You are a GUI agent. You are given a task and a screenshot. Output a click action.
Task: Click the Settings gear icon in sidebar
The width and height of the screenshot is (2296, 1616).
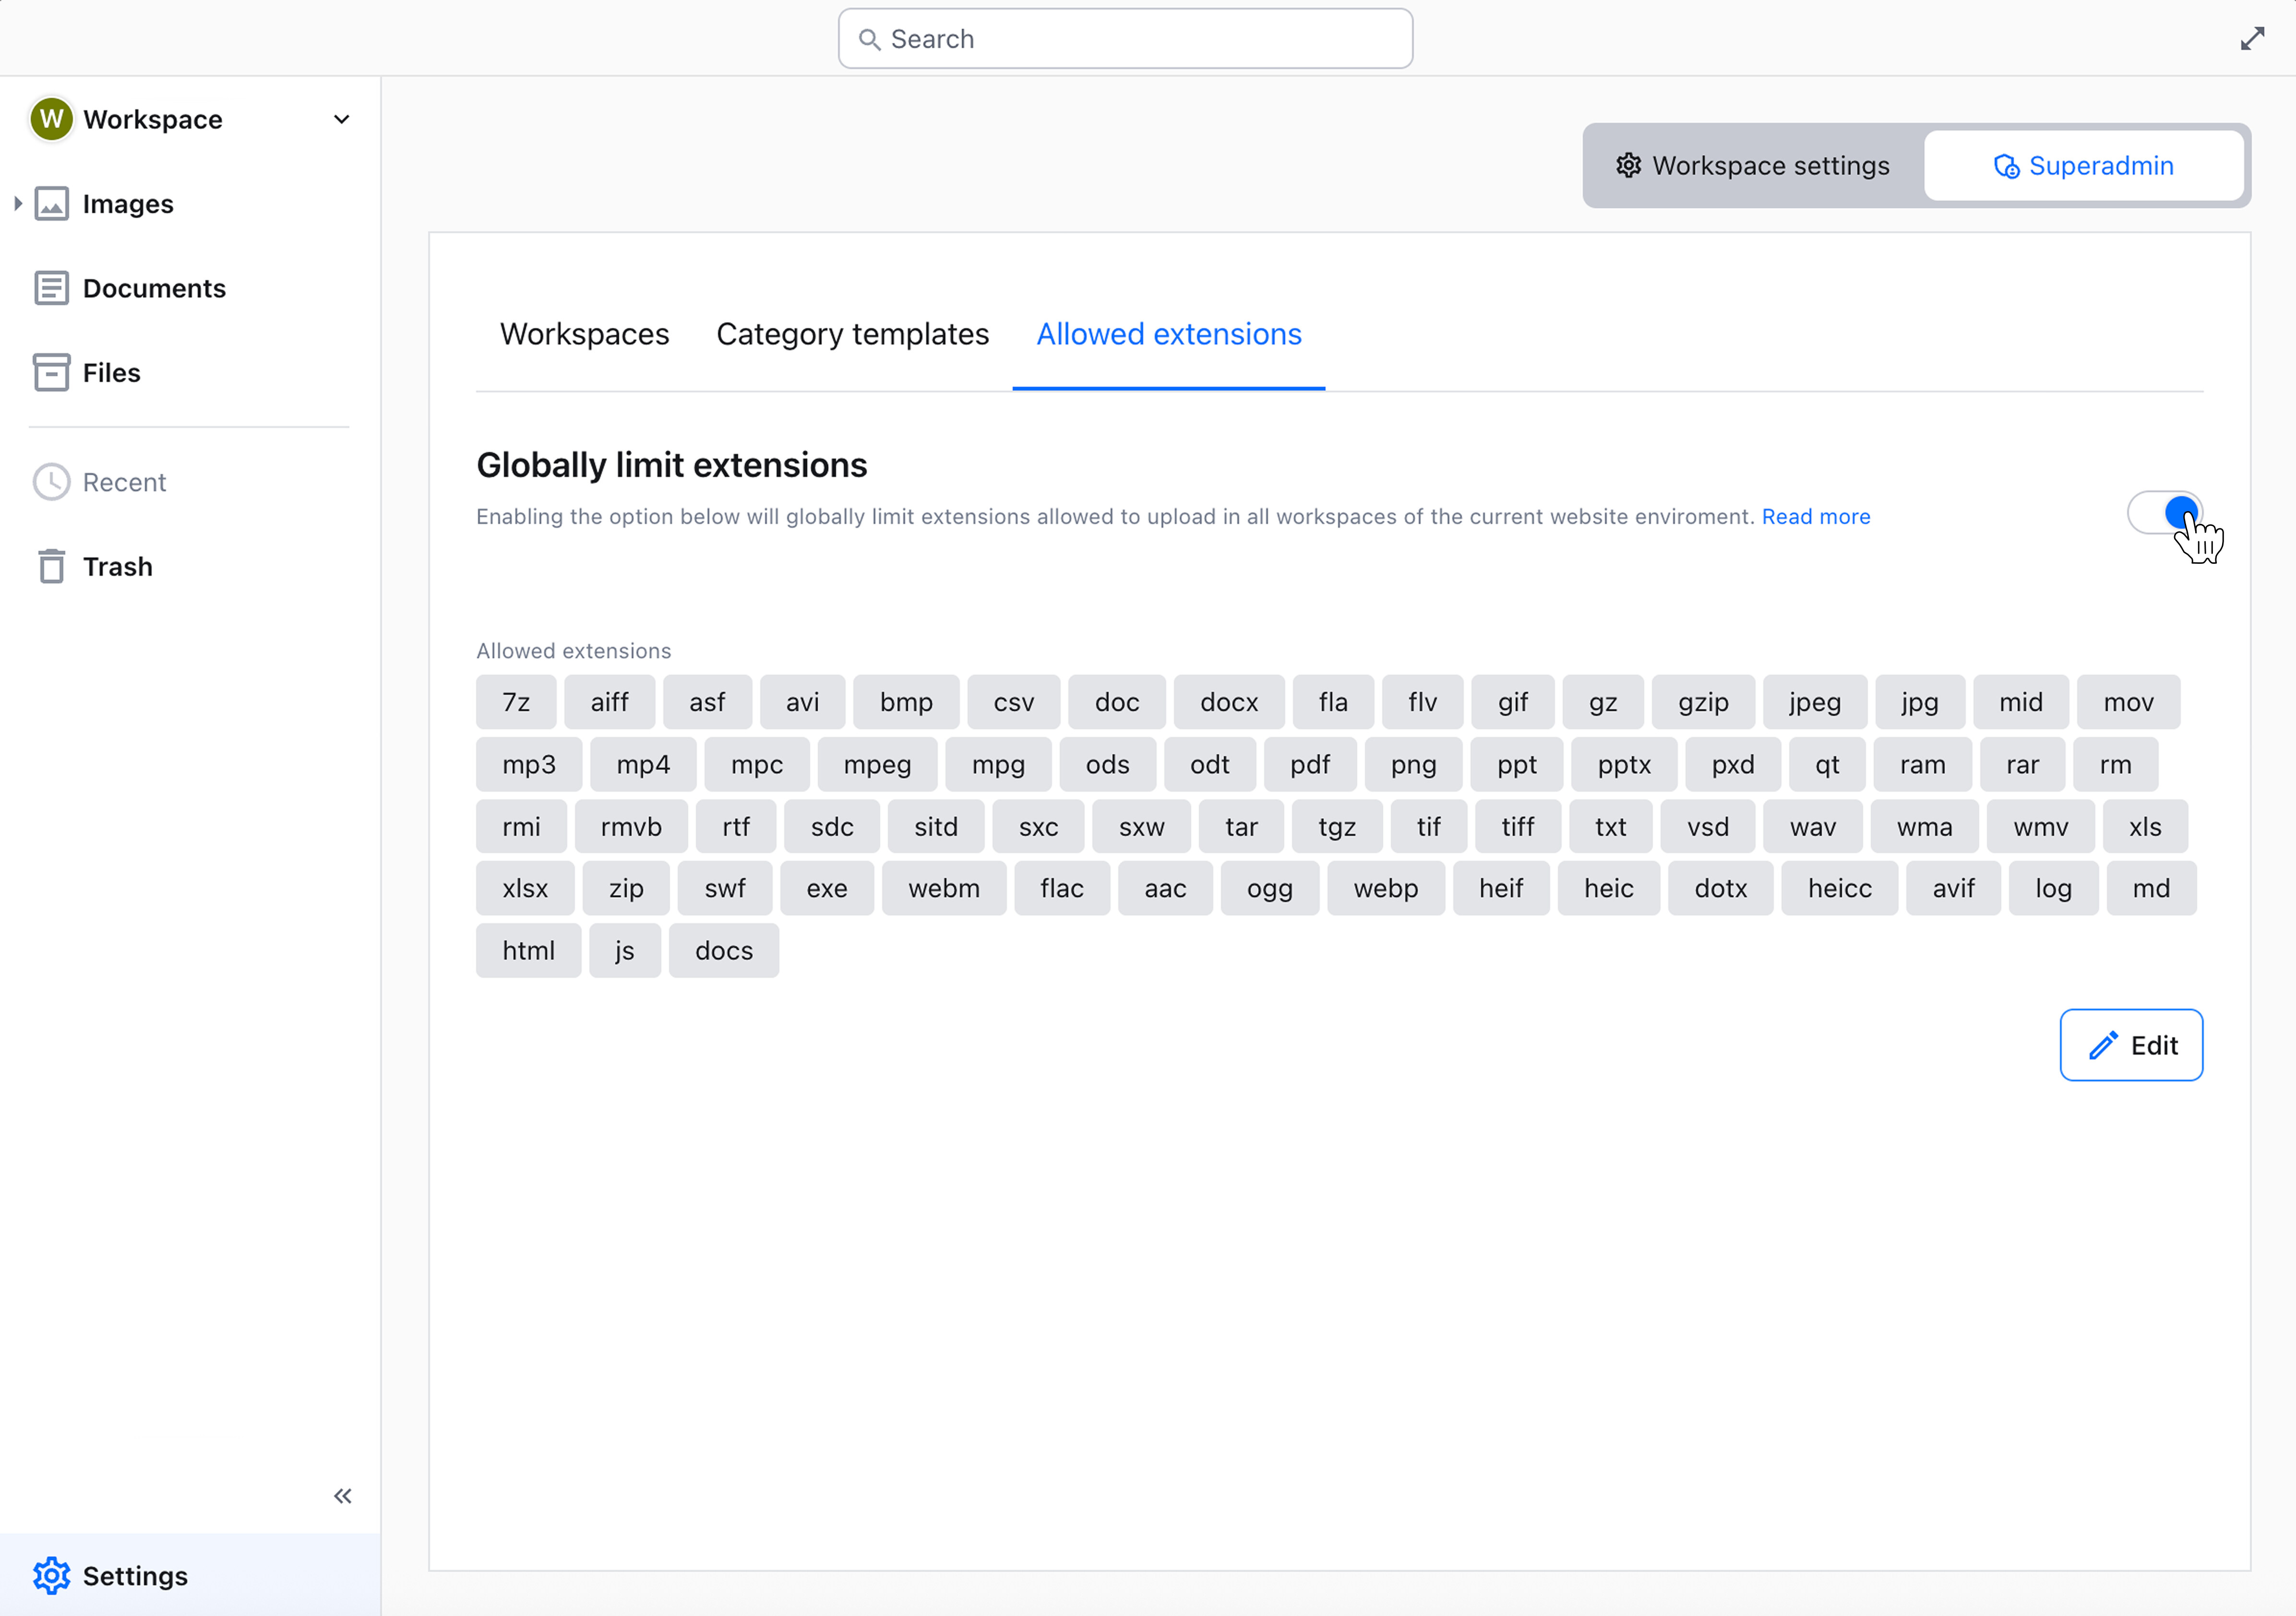(52, 1576)
